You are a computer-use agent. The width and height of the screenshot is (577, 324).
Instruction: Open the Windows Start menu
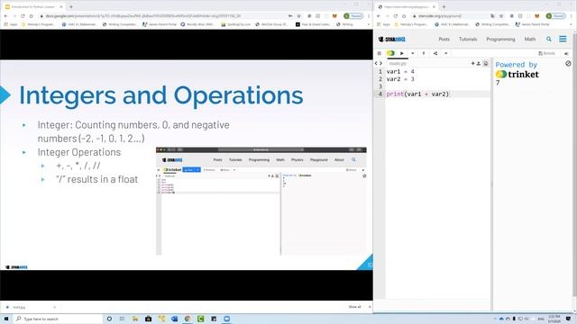[6, 319]
